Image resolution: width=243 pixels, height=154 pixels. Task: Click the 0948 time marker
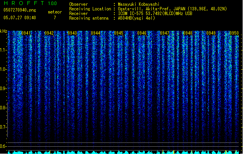(188, 33)
